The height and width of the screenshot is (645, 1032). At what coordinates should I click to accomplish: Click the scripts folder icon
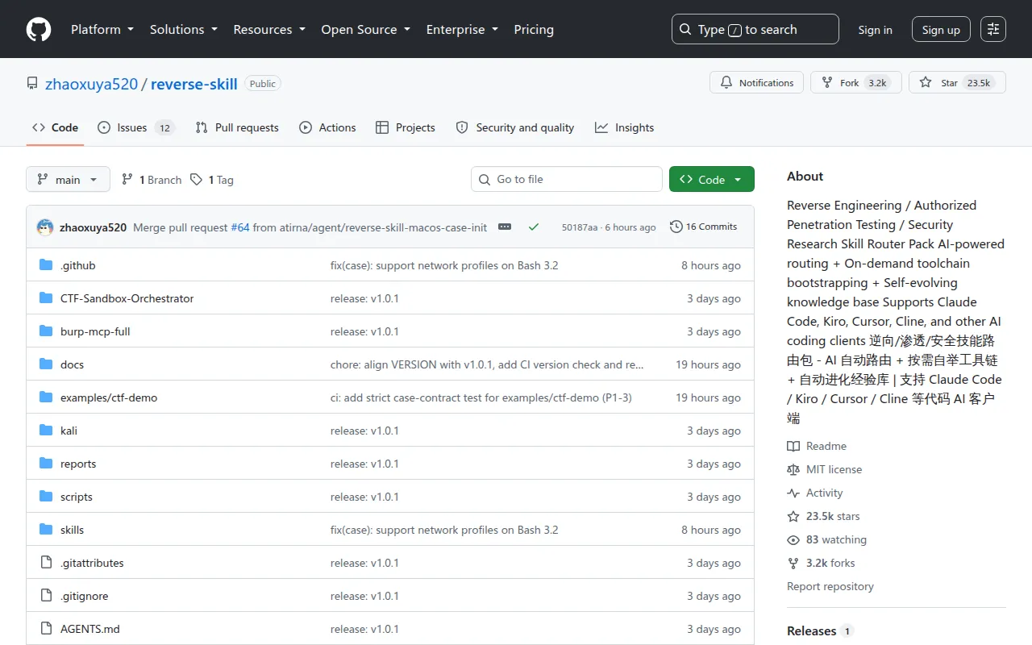pyautogui.click(x=46, y=497)
